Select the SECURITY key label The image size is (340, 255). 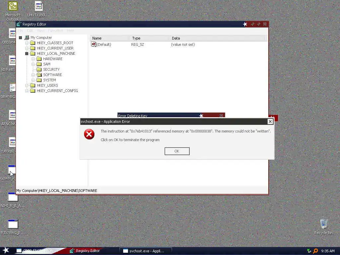[51, 69]
